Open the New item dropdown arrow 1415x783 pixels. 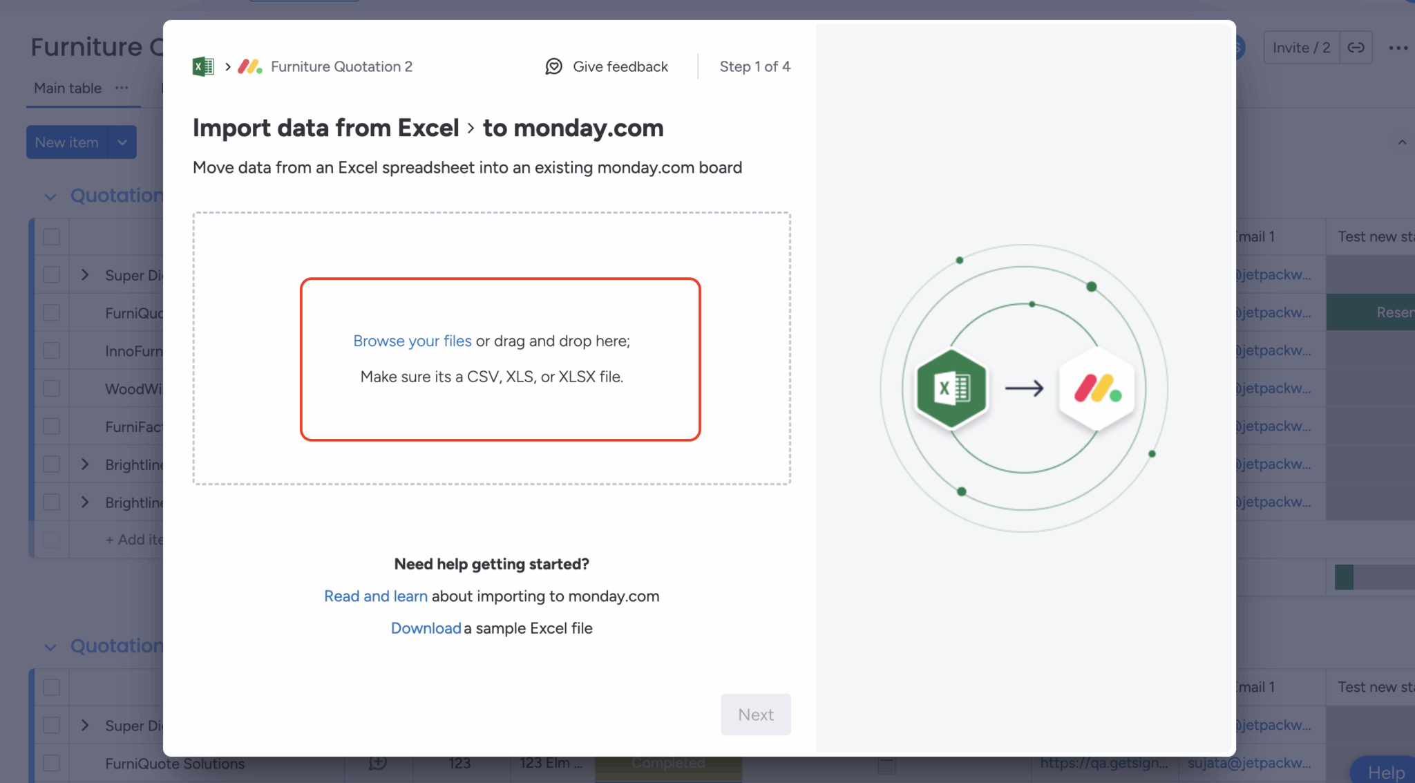pos(122,142)
